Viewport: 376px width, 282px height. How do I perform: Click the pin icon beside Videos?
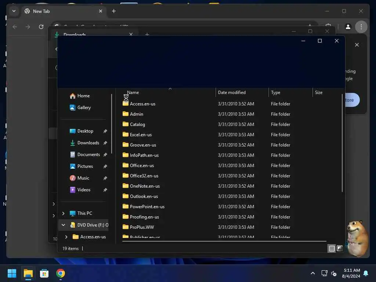(x=105, y=190)
